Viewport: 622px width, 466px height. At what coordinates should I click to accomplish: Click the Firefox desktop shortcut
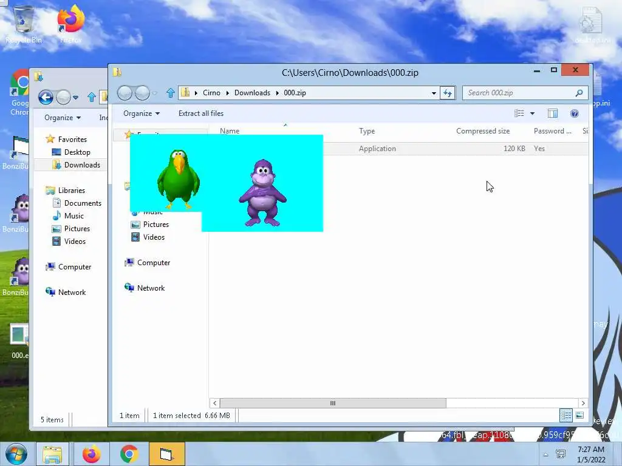(x=71, y=24)
